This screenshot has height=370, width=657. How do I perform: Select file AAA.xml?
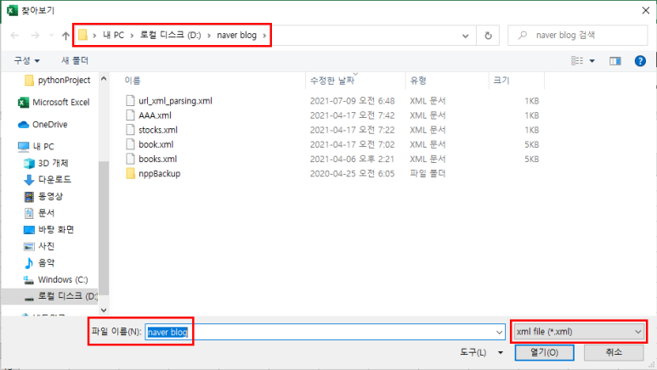[155, 115]
